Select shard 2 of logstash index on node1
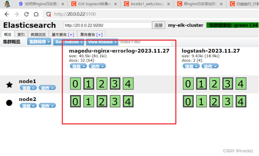This screenshot has width=259, height=156. pos(215,84)
